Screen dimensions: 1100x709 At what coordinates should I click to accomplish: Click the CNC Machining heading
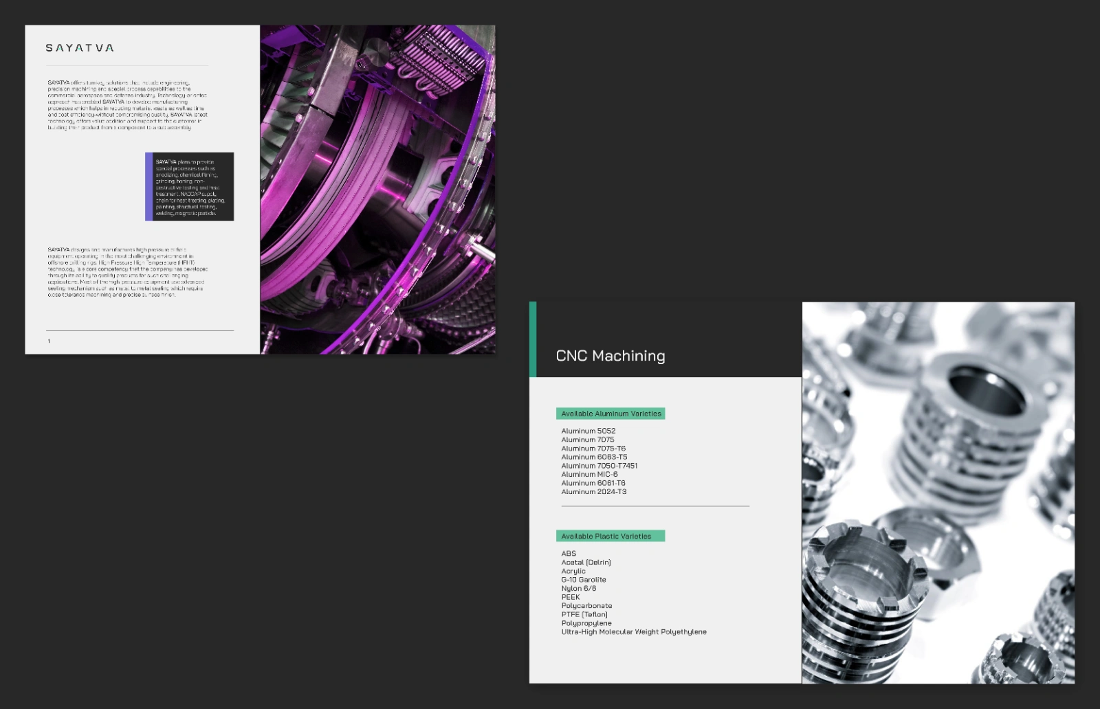point(610,356)
